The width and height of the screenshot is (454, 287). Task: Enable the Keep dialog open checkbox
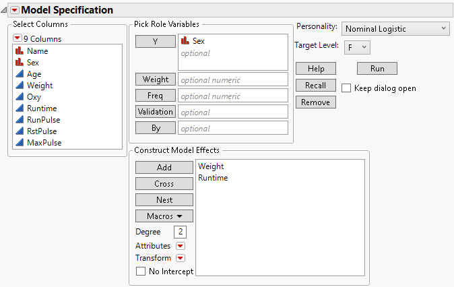click(346, 88)
